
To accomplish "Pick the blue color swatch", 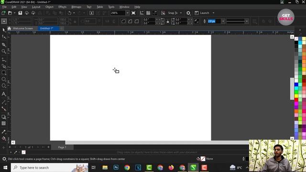I will pos(296,85).
